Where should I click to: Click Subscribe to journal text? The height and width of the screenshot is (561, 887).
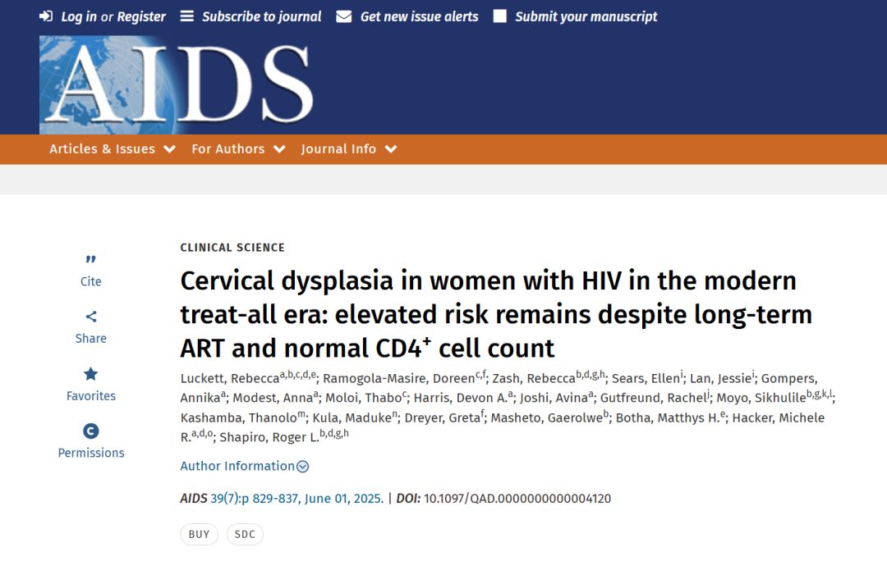(x=262, y=17)
